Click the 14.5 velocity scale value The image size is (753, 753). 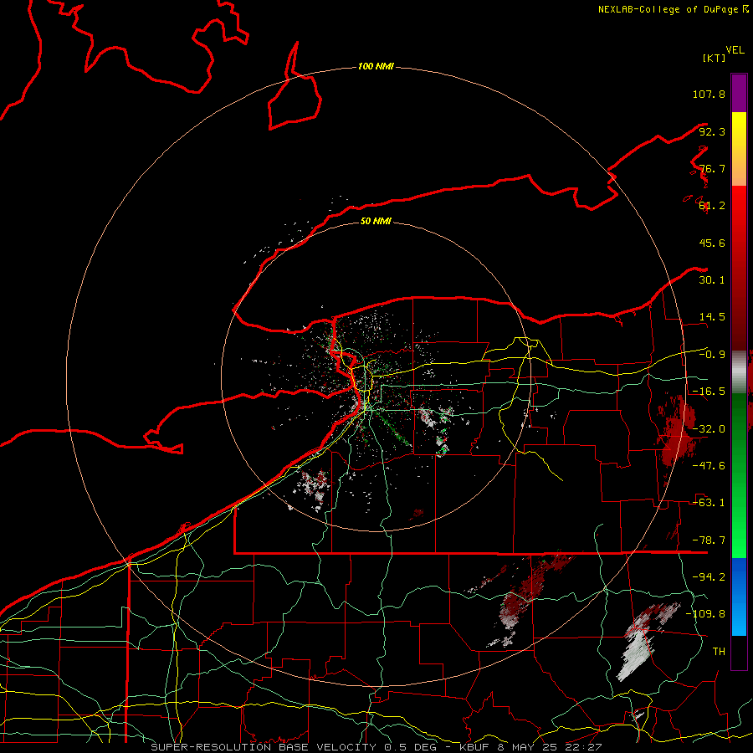[x=712, y=317]
